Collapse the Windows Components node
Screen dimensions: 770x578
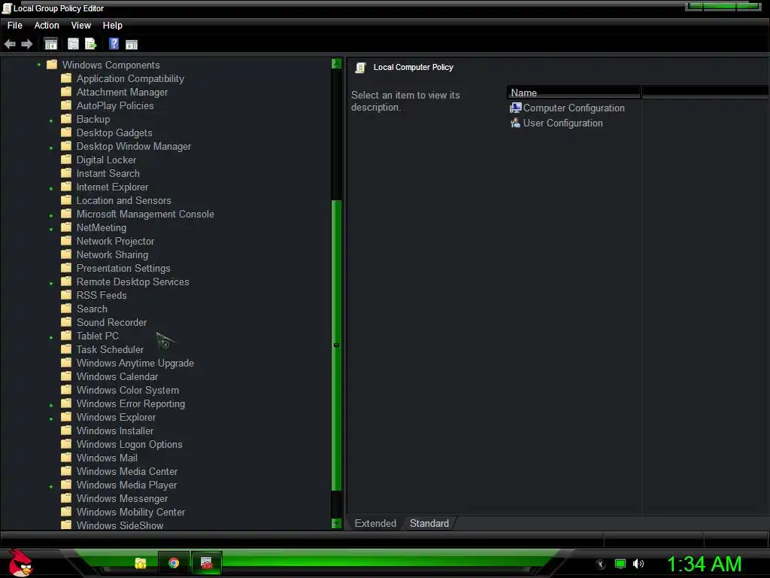pyautogui.click(x=39, y=65)
